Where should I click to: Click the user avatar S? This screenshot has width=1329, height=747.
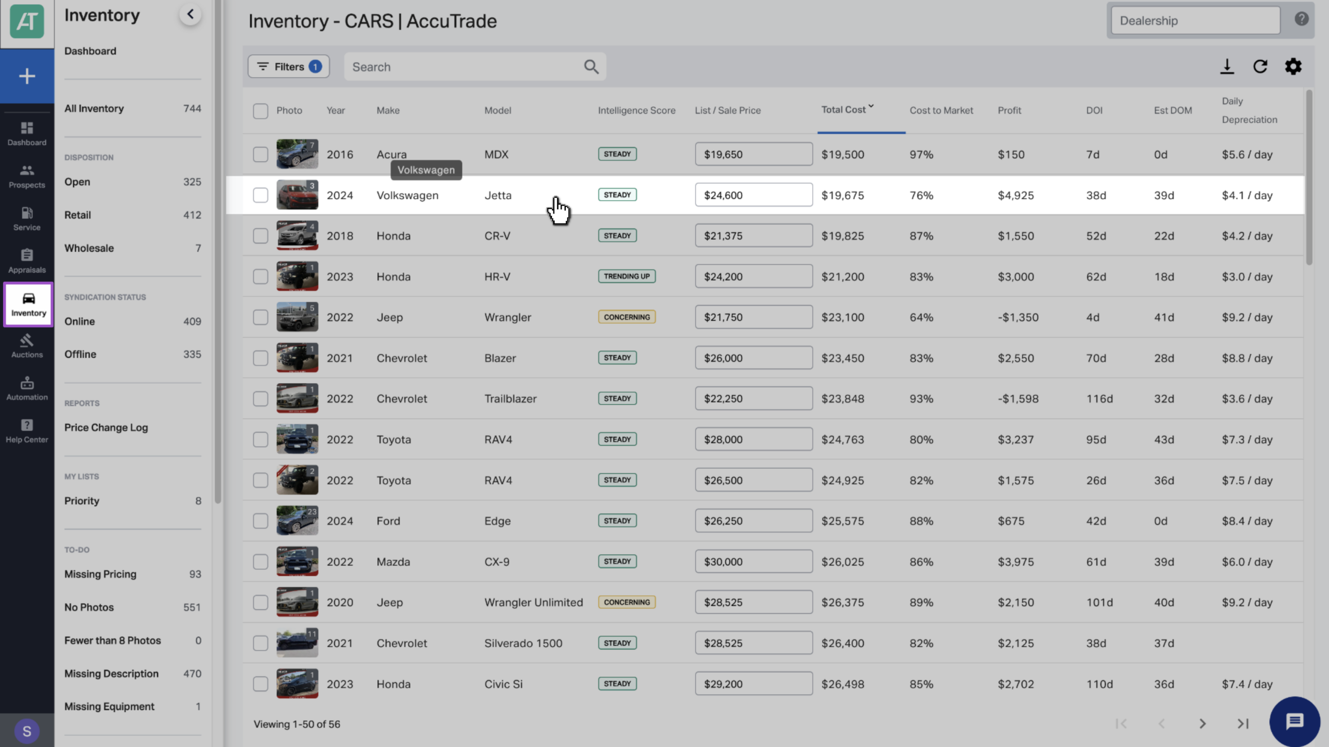coord(27,731)
